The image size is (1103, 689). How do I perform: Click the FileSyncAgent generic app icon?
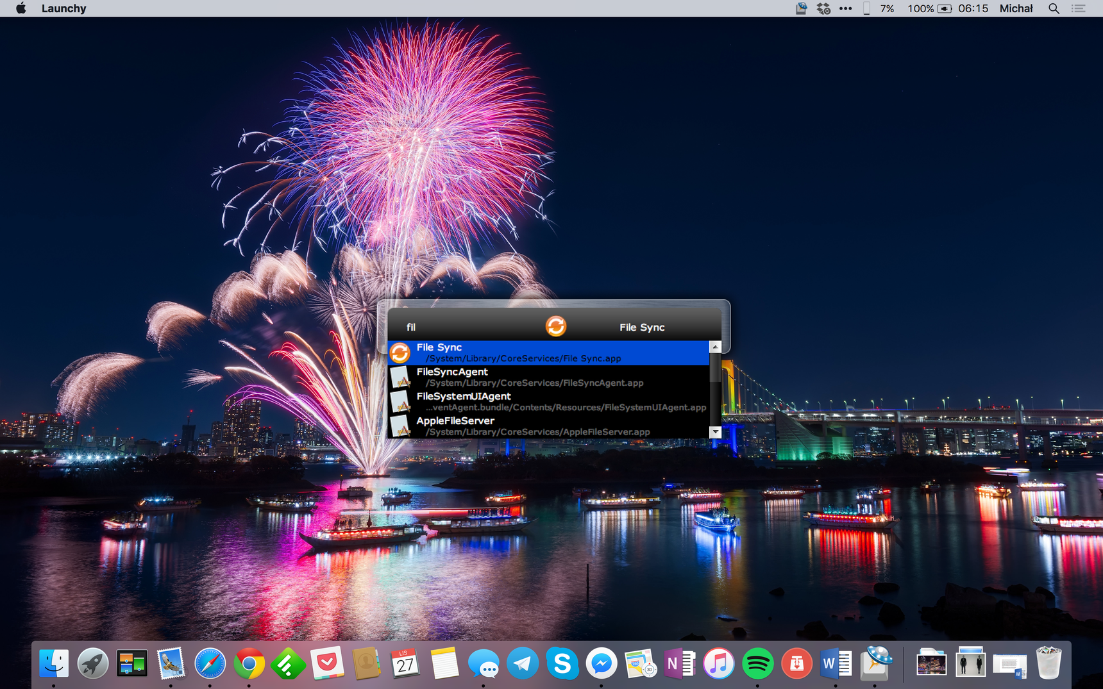pos(400,378)
